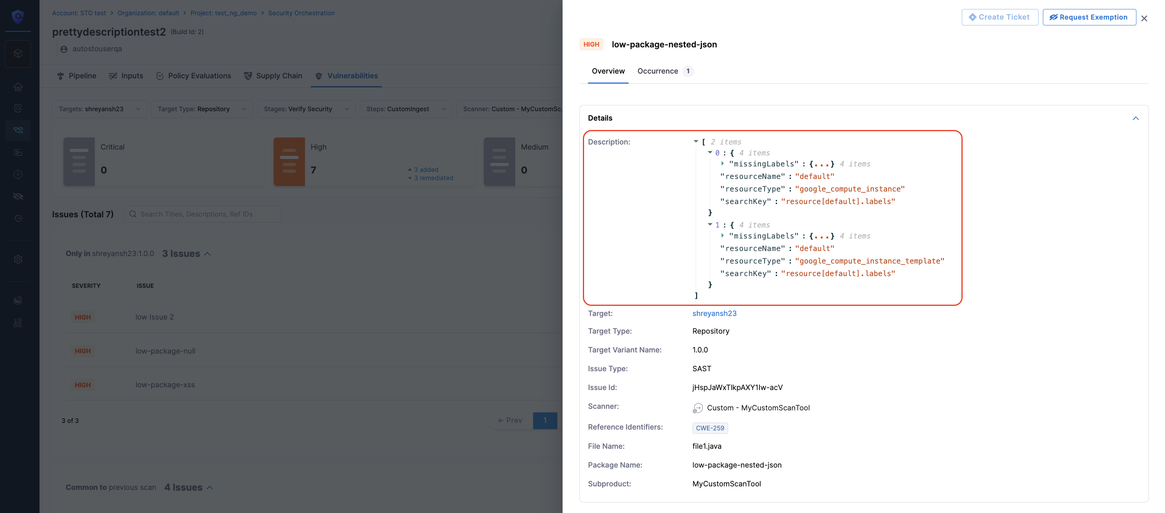The width and height of the screenshot is (1165, 513).
Task: Open the Target Type Repository dropdown
Action: click(x=202, y=109)
